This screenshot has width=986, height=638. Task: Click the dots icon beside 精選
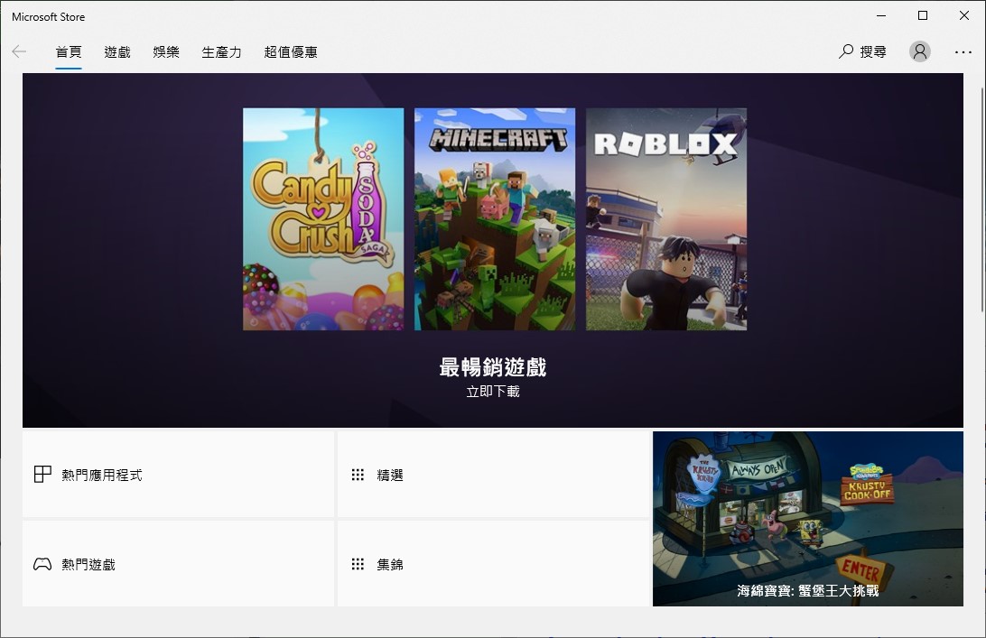click(358, 475)
